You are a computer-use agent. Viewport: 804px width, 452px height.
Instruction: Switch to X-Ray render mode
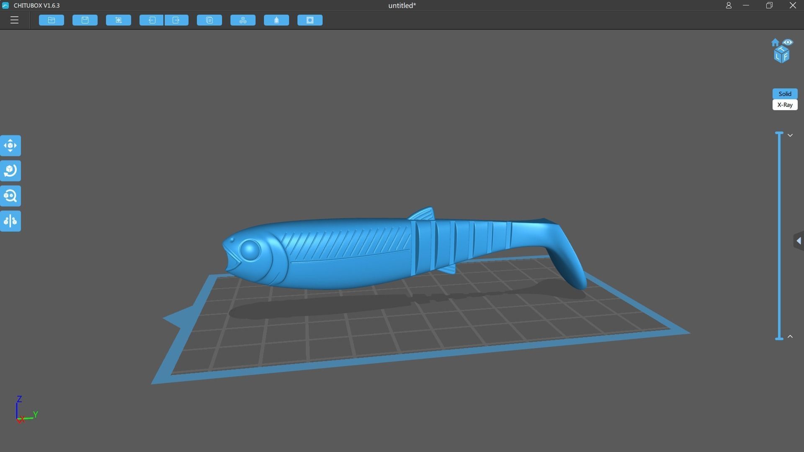tap(785, 105)
